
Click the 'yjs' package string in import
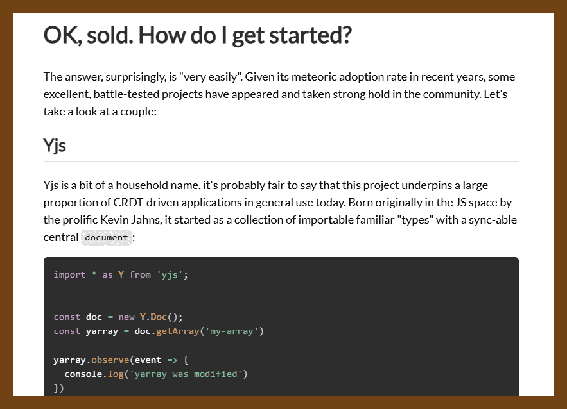[170, 275]
